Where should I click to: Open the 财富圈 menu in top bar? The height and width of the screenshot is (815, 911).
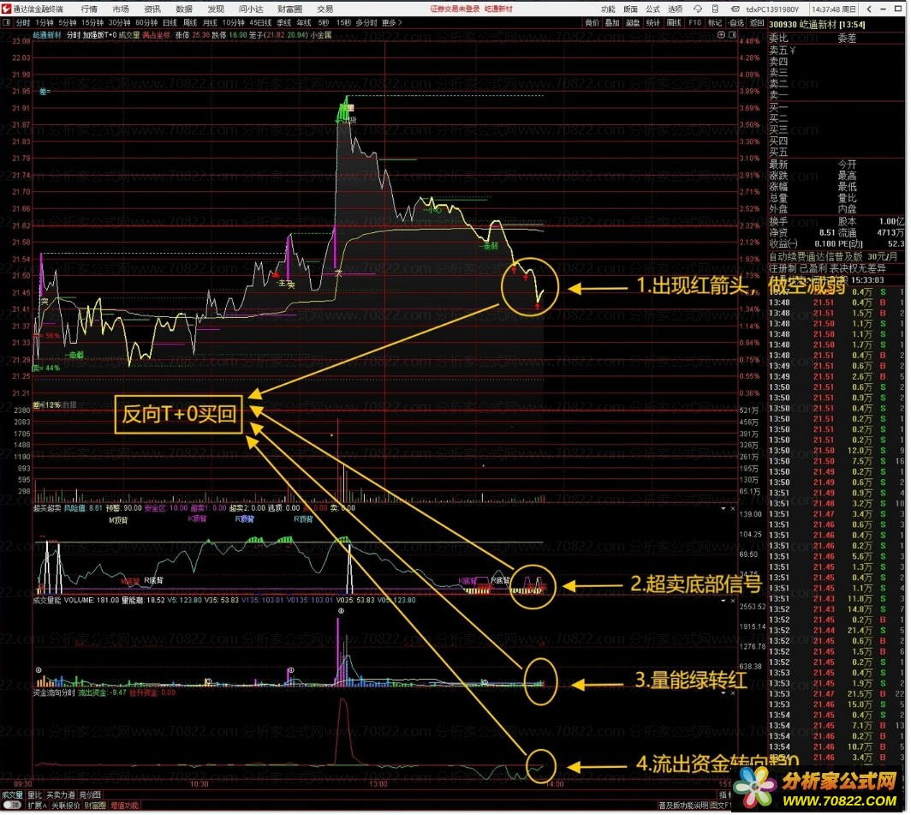[289, 9]
